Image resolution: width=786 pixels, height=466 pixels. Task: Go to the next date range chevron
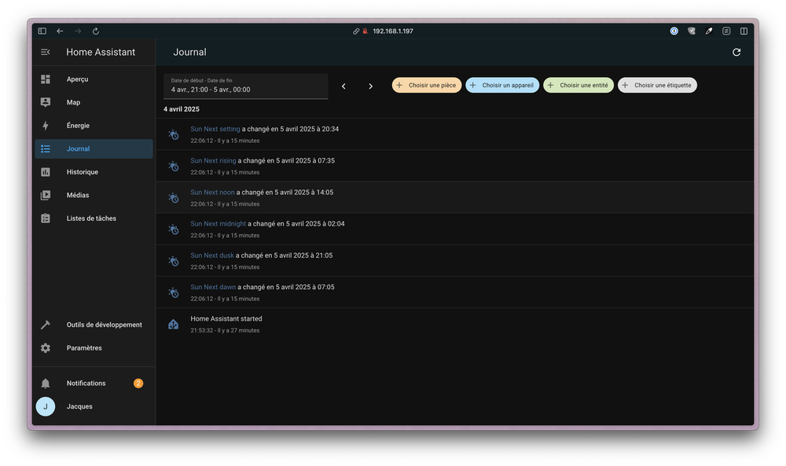pos(370,86)
